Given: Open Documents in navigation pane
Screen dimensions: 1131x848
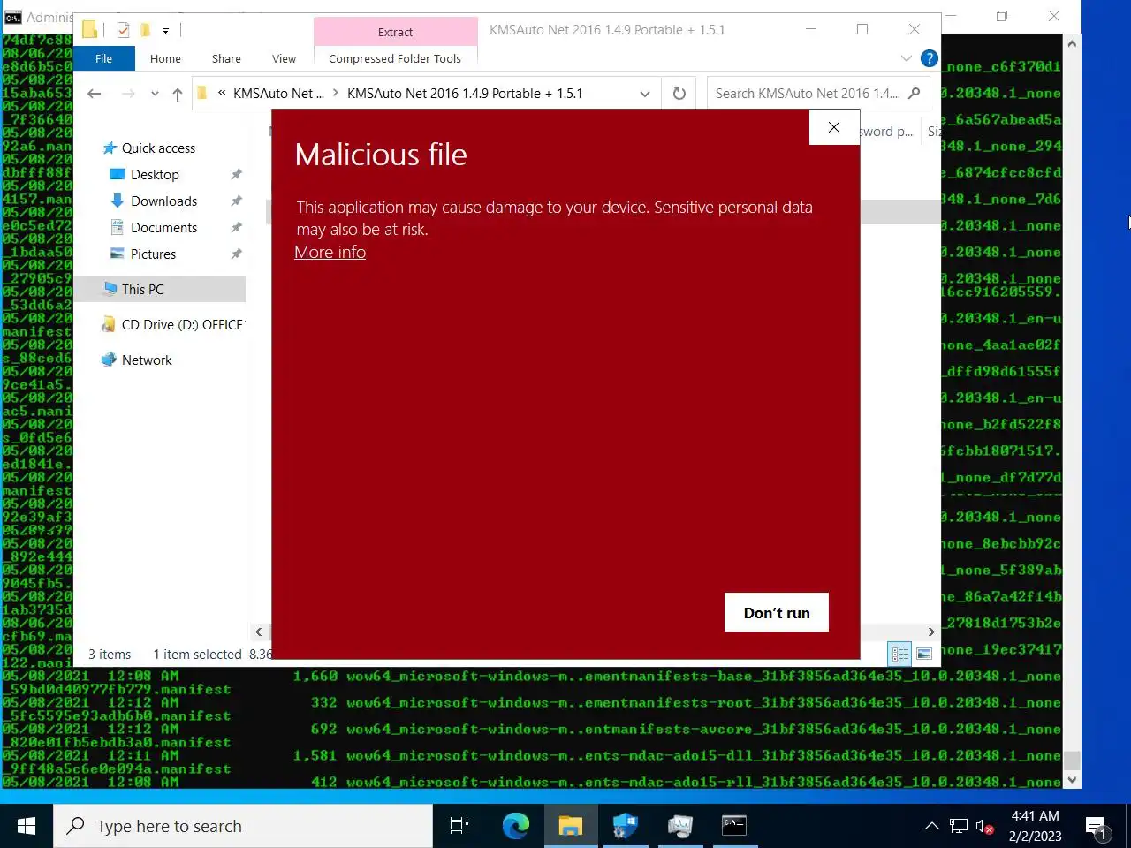Looking at the screenshot, I should pos(163,227).
